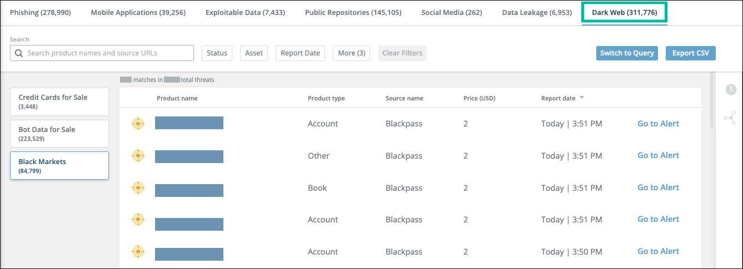
Task: Open the Asset filter dropdown
Action: click(x=254, y=53)
